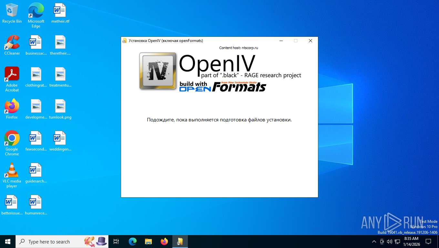Select the fewsecond... Word document
Image resolution: width=439 pixels, height=248 pixels.
tap(36, 141)
